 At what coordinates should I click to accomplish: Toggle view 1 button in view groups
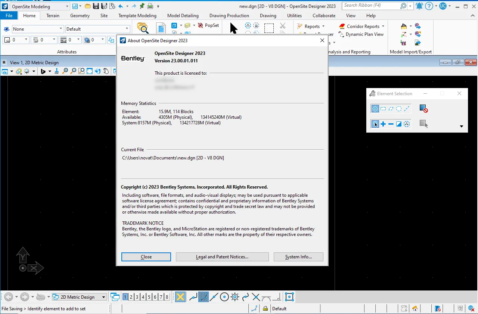coord(125,297)
